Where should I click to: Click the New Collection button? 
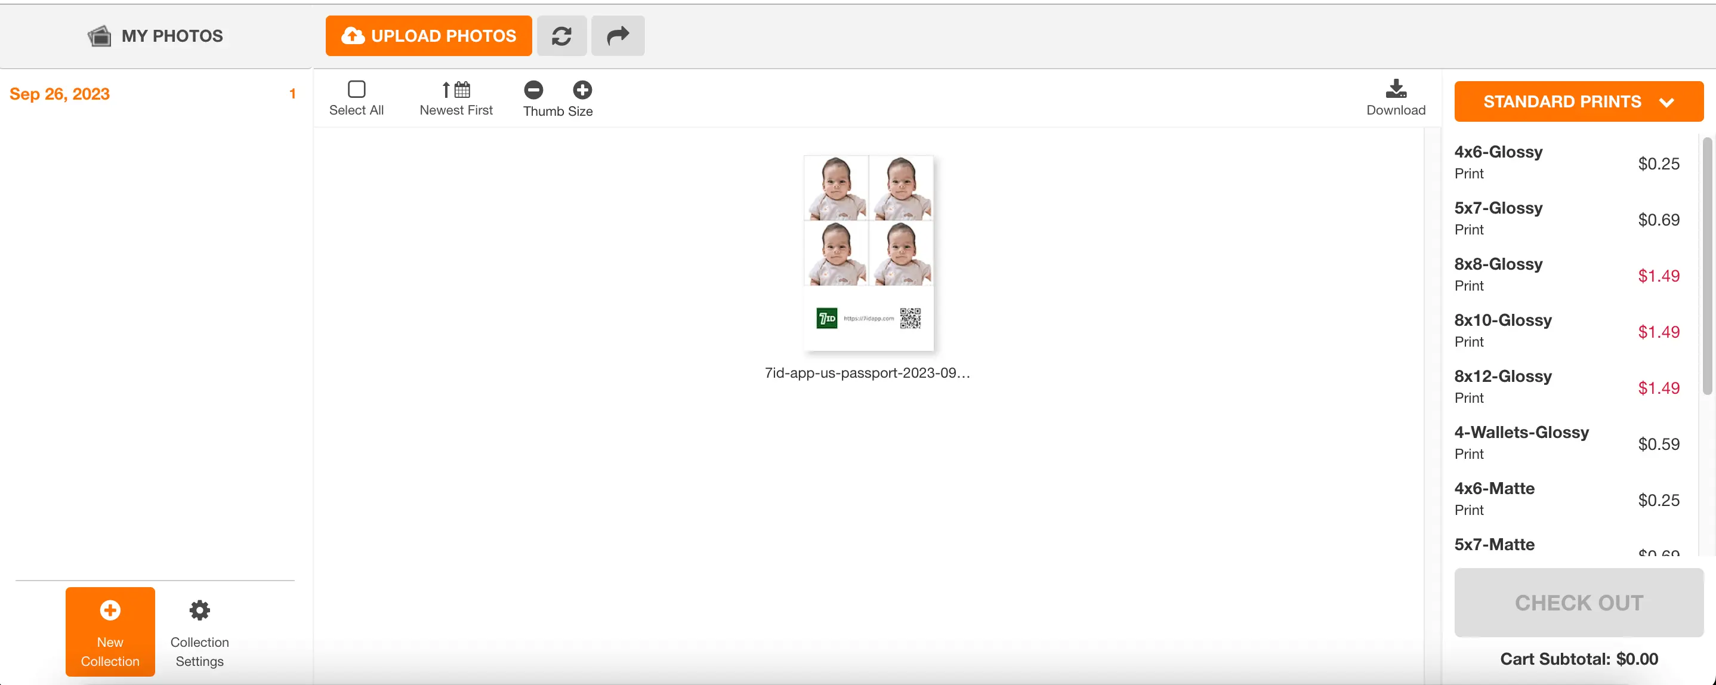(x=109, y=631)
